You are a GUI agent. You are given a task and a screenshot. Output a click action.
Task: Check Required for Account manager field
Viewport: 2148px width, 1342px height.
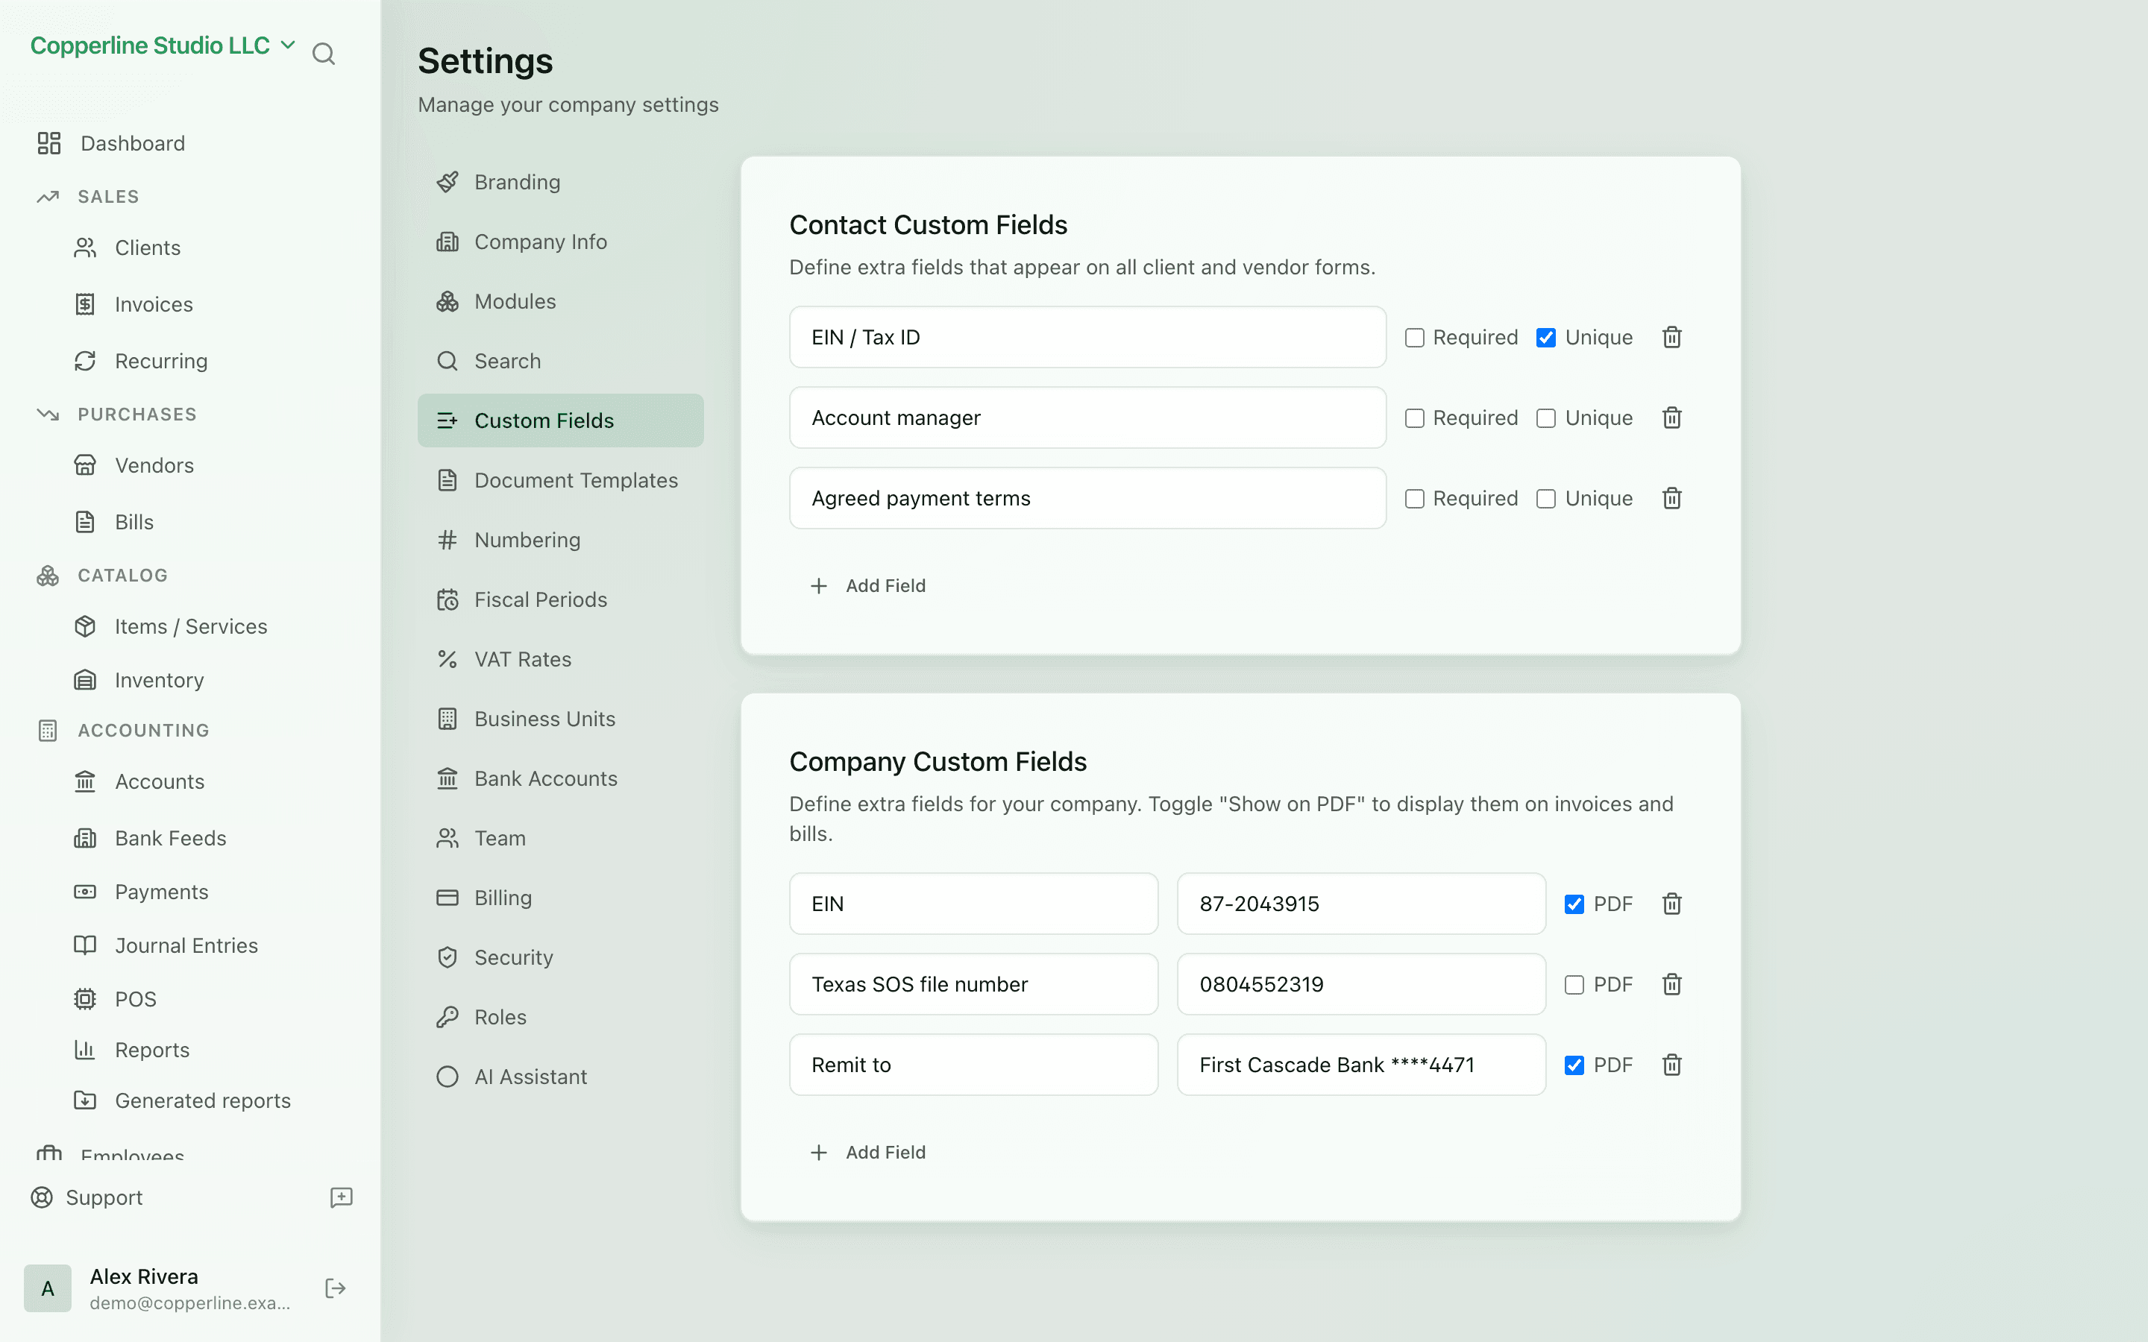[x=1414, y=418]
